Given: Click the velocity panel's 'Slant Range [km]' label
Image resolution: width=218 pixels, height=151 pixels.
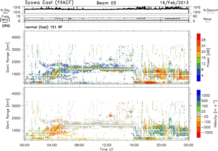Looking at the screenshot, I should [x=8, y=114].
